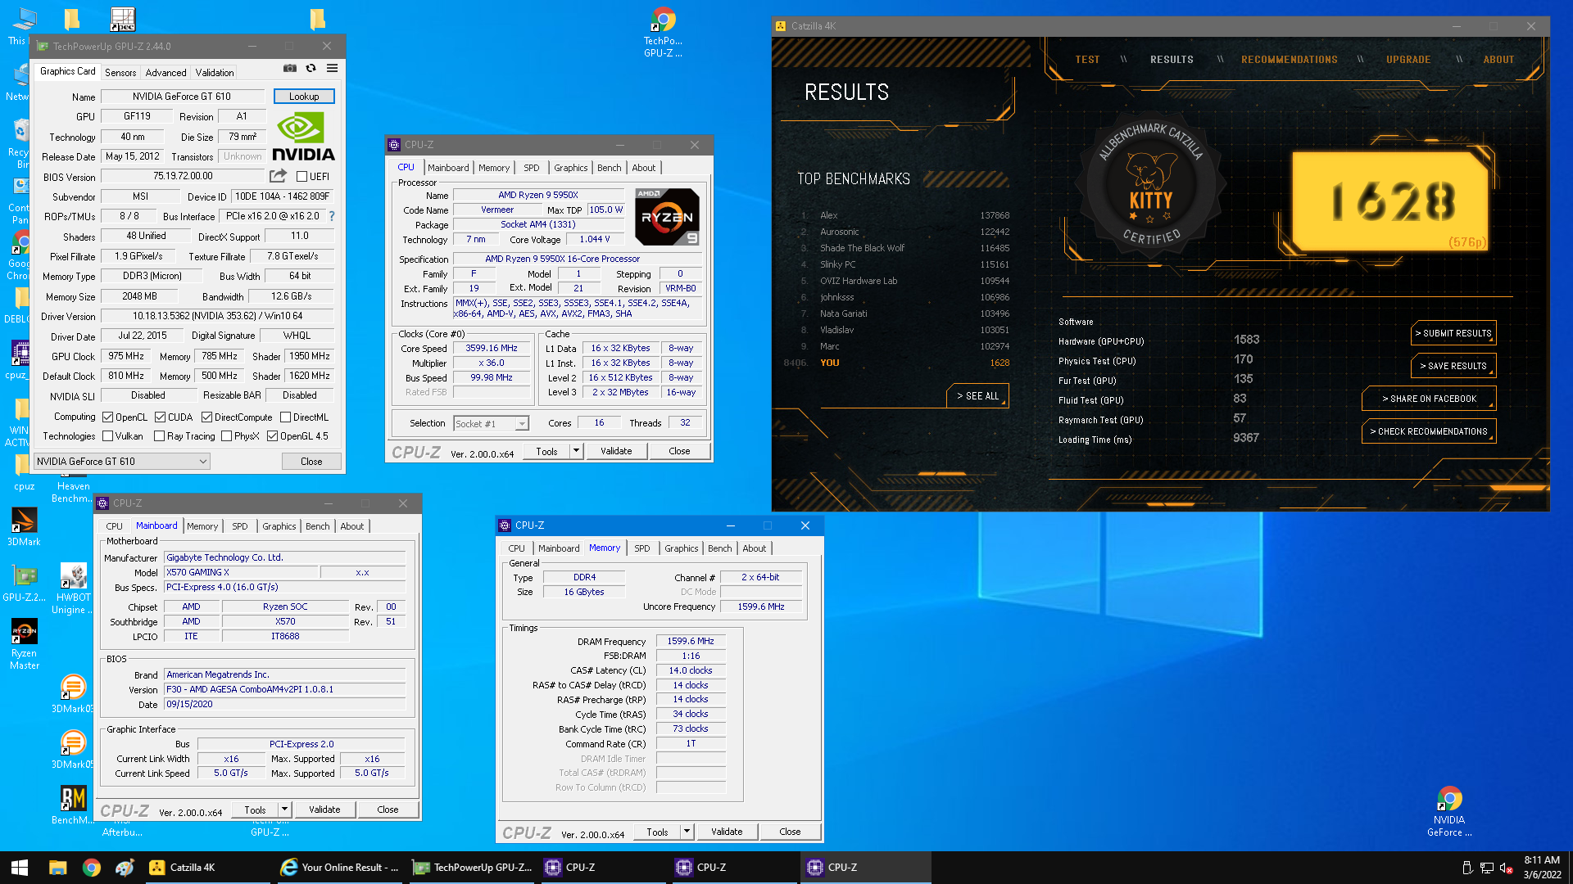Click Validate in the CPU-Z Memory window

(727, 832)
